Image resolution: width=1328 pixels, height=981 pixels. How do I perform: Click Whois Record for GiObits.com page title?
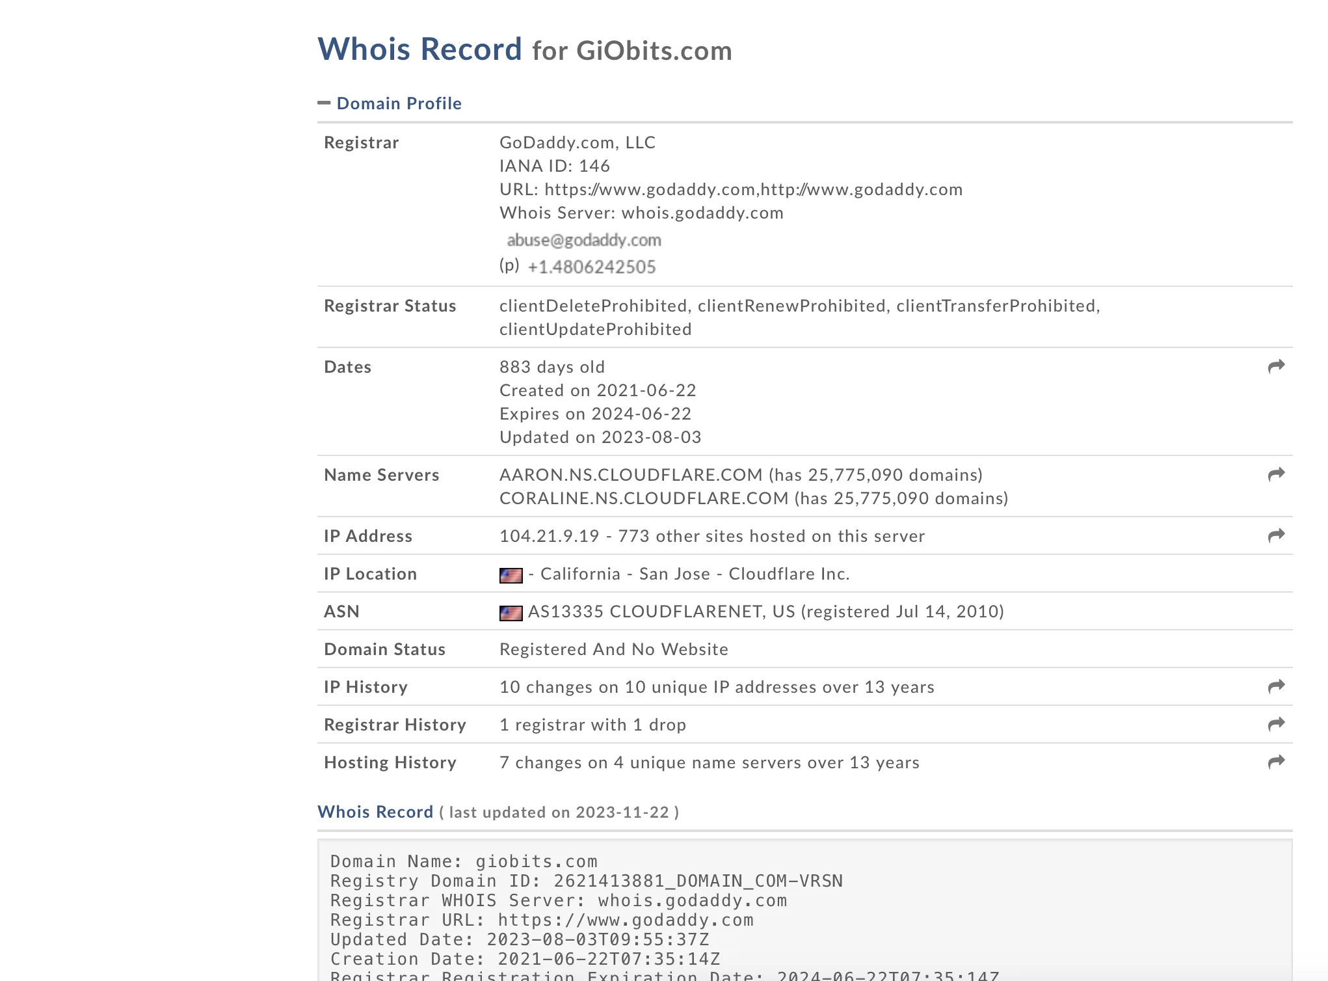(x=525, y=49)
